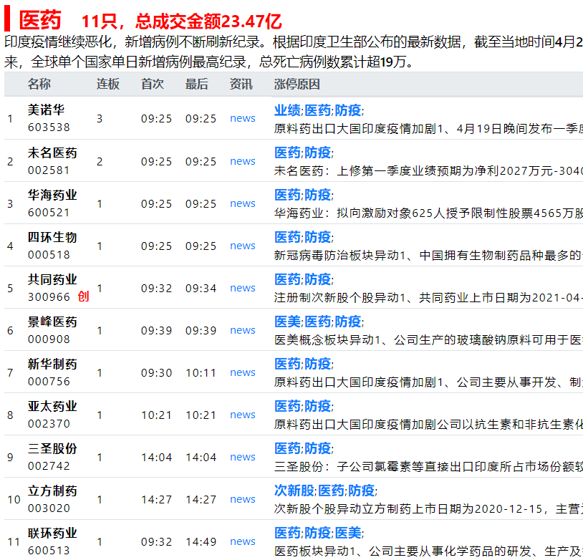Select stock name 共同药业

52,279
